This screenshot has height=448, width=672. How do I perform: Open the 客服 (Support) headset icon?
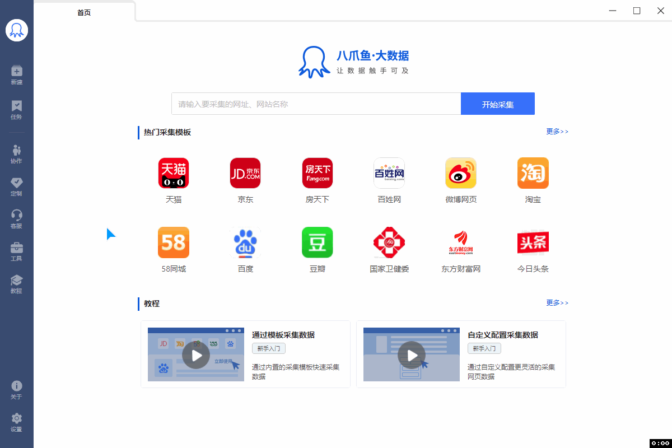17,215
